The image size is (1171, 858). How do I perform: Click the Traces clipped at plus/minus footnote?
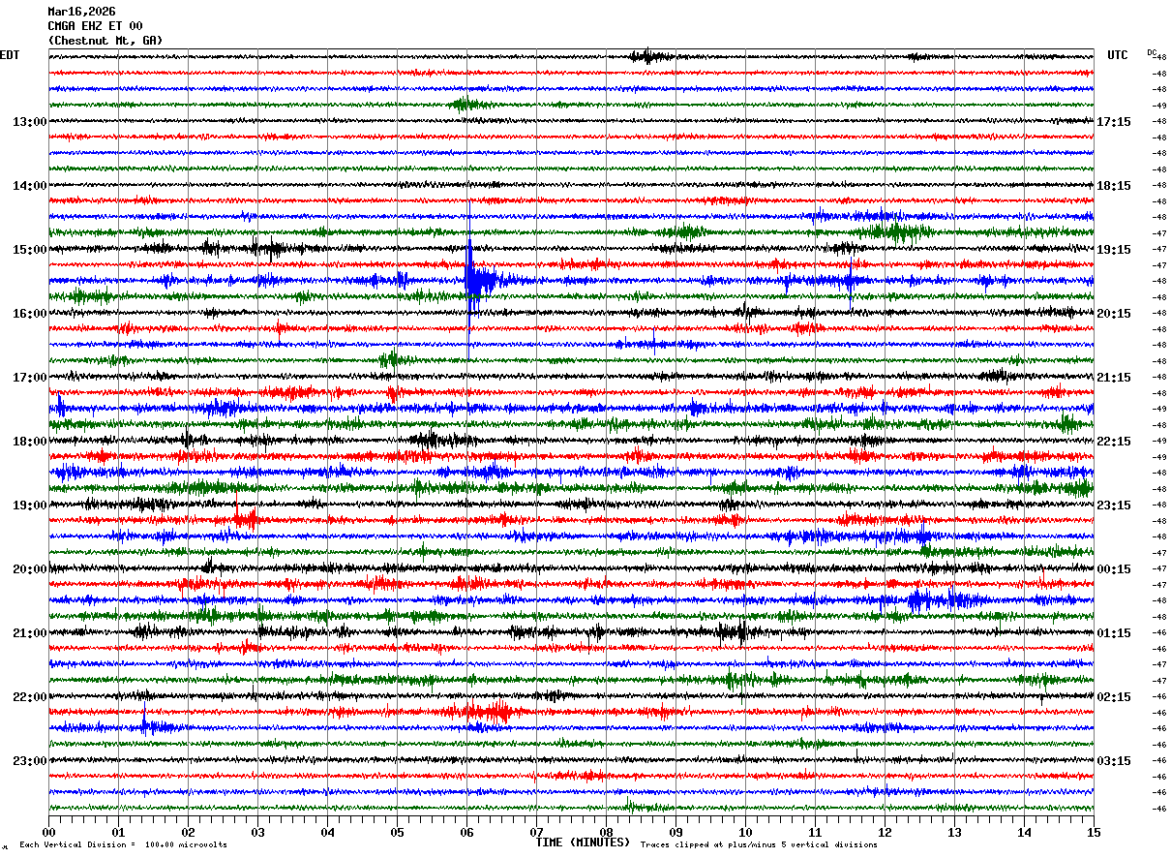[x=759, y=844]
